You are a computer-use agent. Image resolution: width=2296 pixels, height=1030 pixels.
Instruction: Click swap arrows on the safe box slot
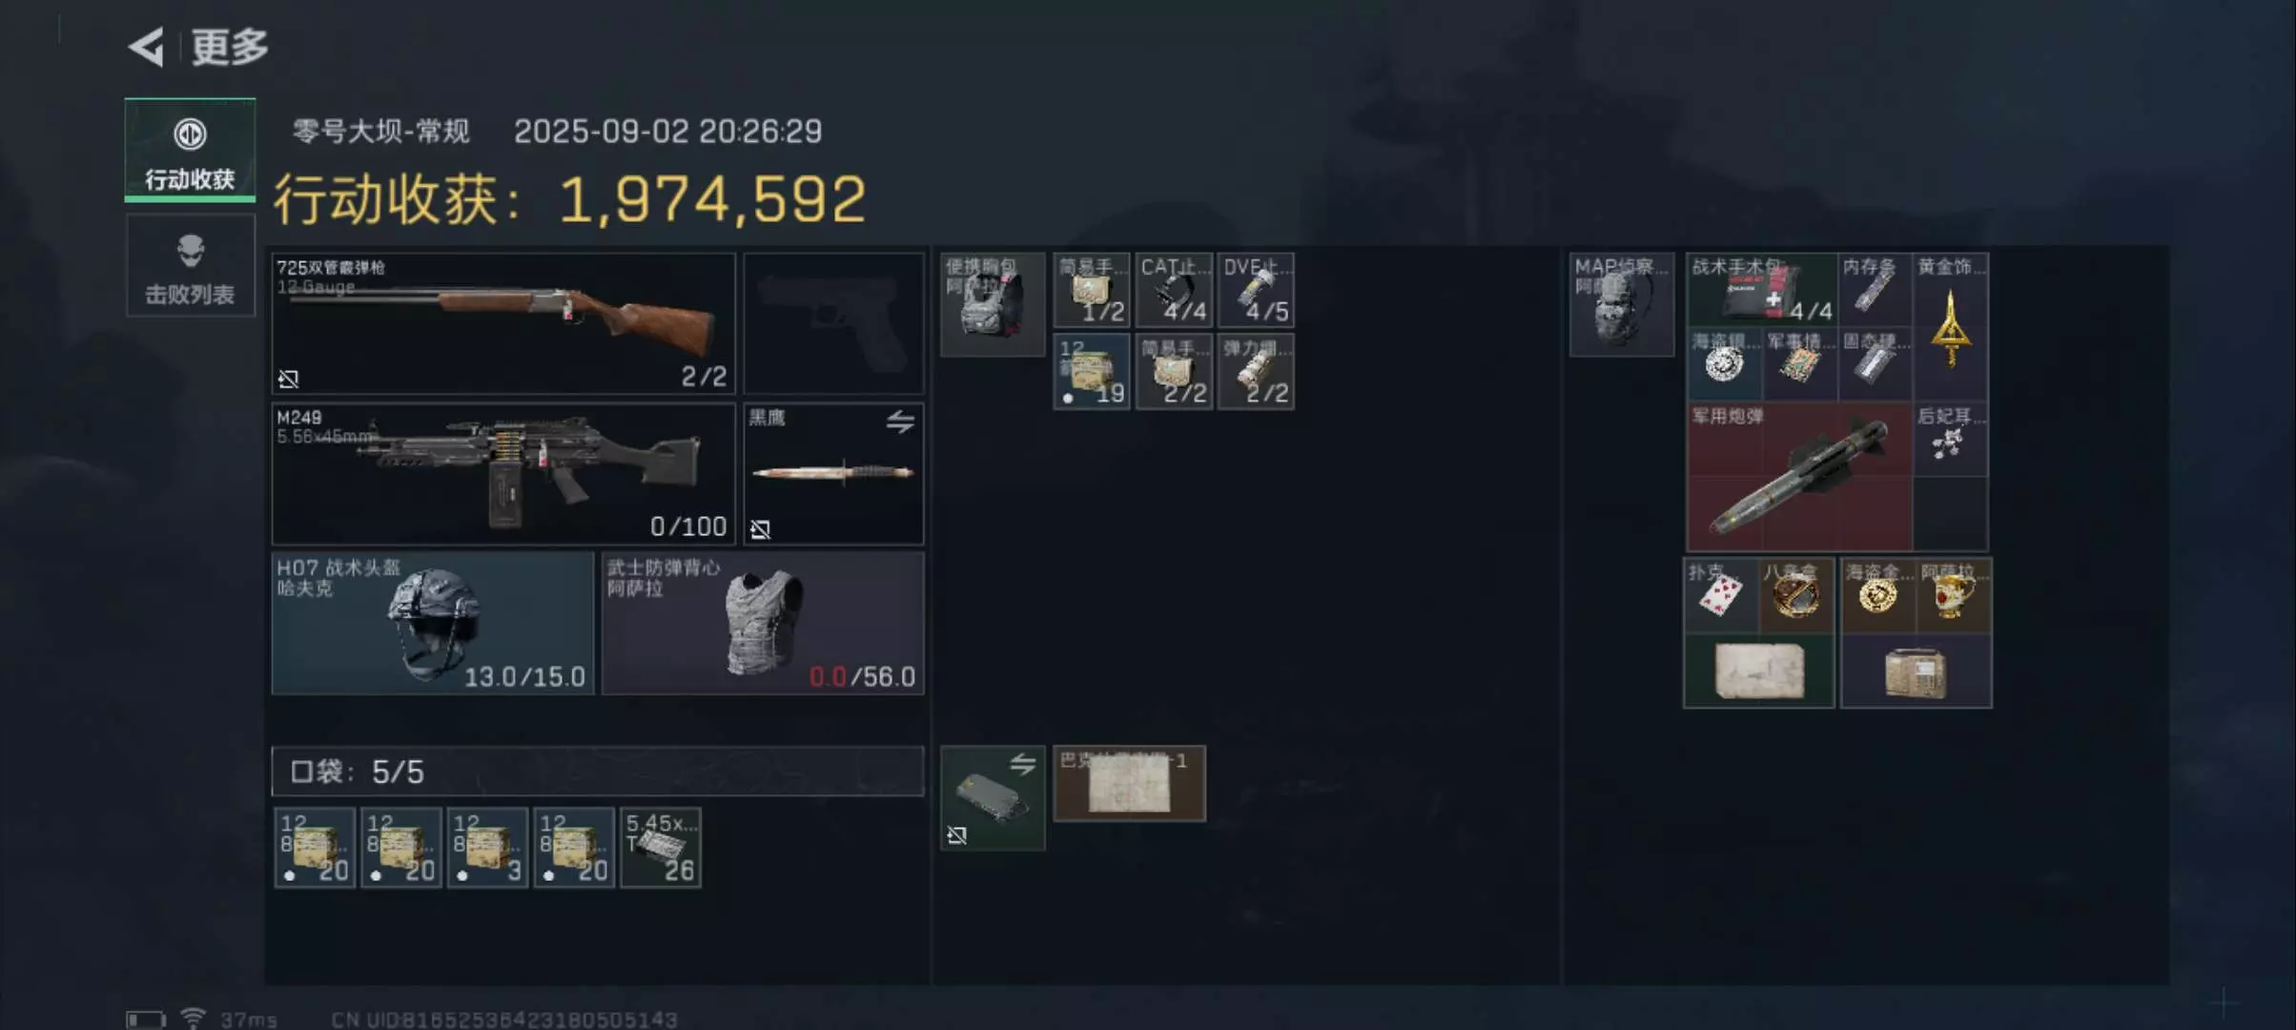pyautogui.click(x=1022, y=763)
